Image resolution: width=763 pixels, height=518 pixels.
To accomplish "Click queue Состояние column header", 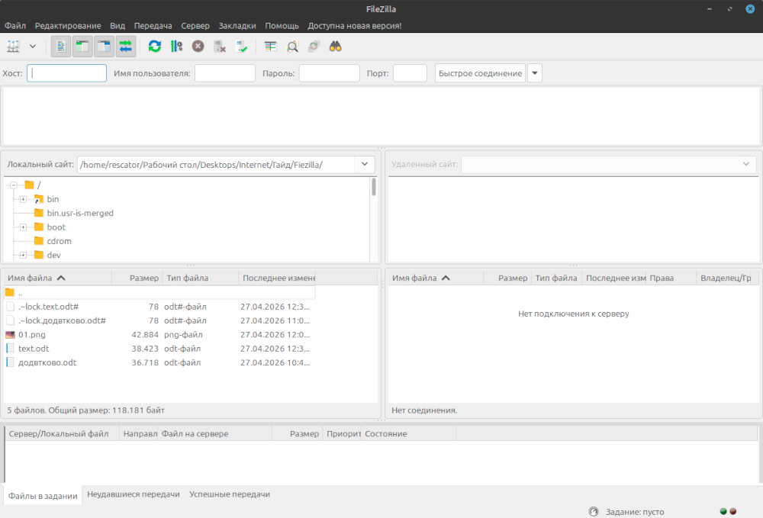I will 408,433.
